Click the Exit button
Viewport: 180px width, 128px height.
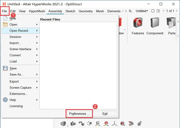coord(105,113)
